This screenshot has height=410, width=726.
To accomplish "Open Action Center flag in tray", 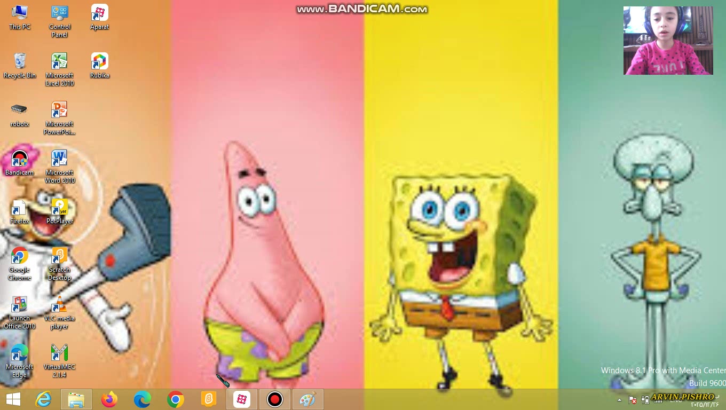I will click(632, 400).
